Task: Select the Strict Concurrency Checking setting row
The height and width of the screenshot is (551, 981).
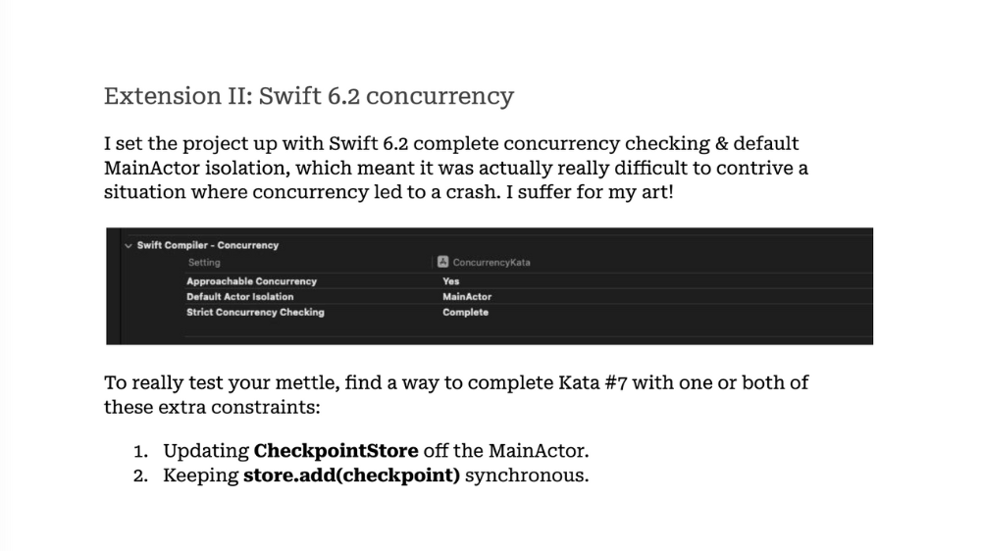Action: 255,313
